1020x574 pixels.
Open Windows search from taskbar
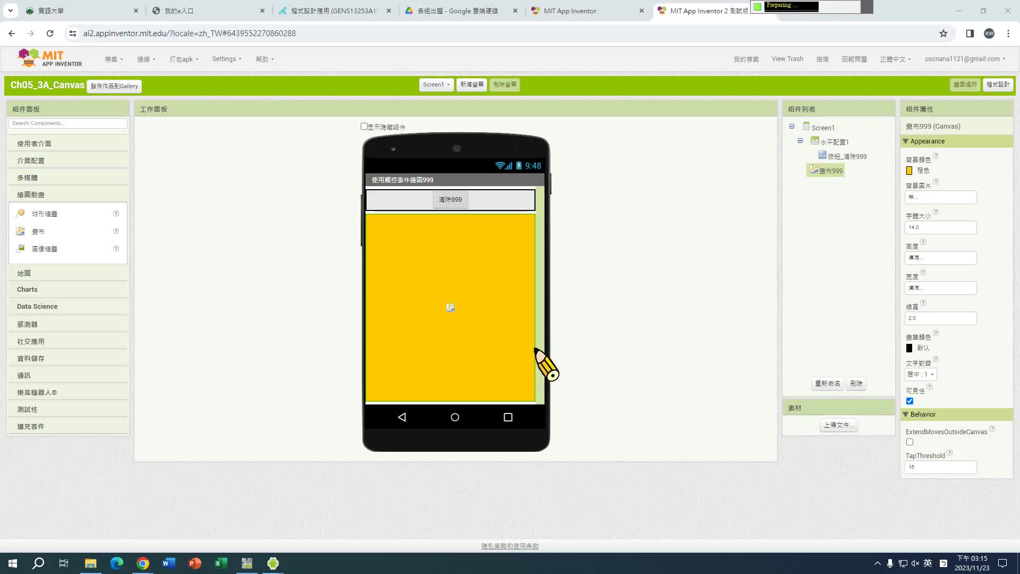click(x=38, y=563)
